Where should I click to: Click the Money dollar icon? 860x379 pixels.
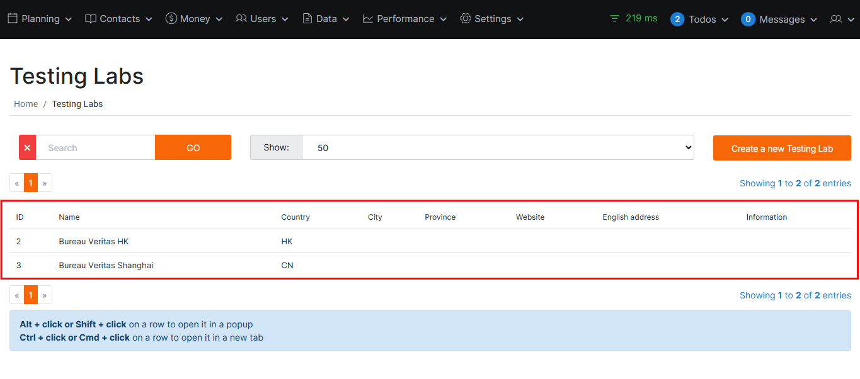171,19
